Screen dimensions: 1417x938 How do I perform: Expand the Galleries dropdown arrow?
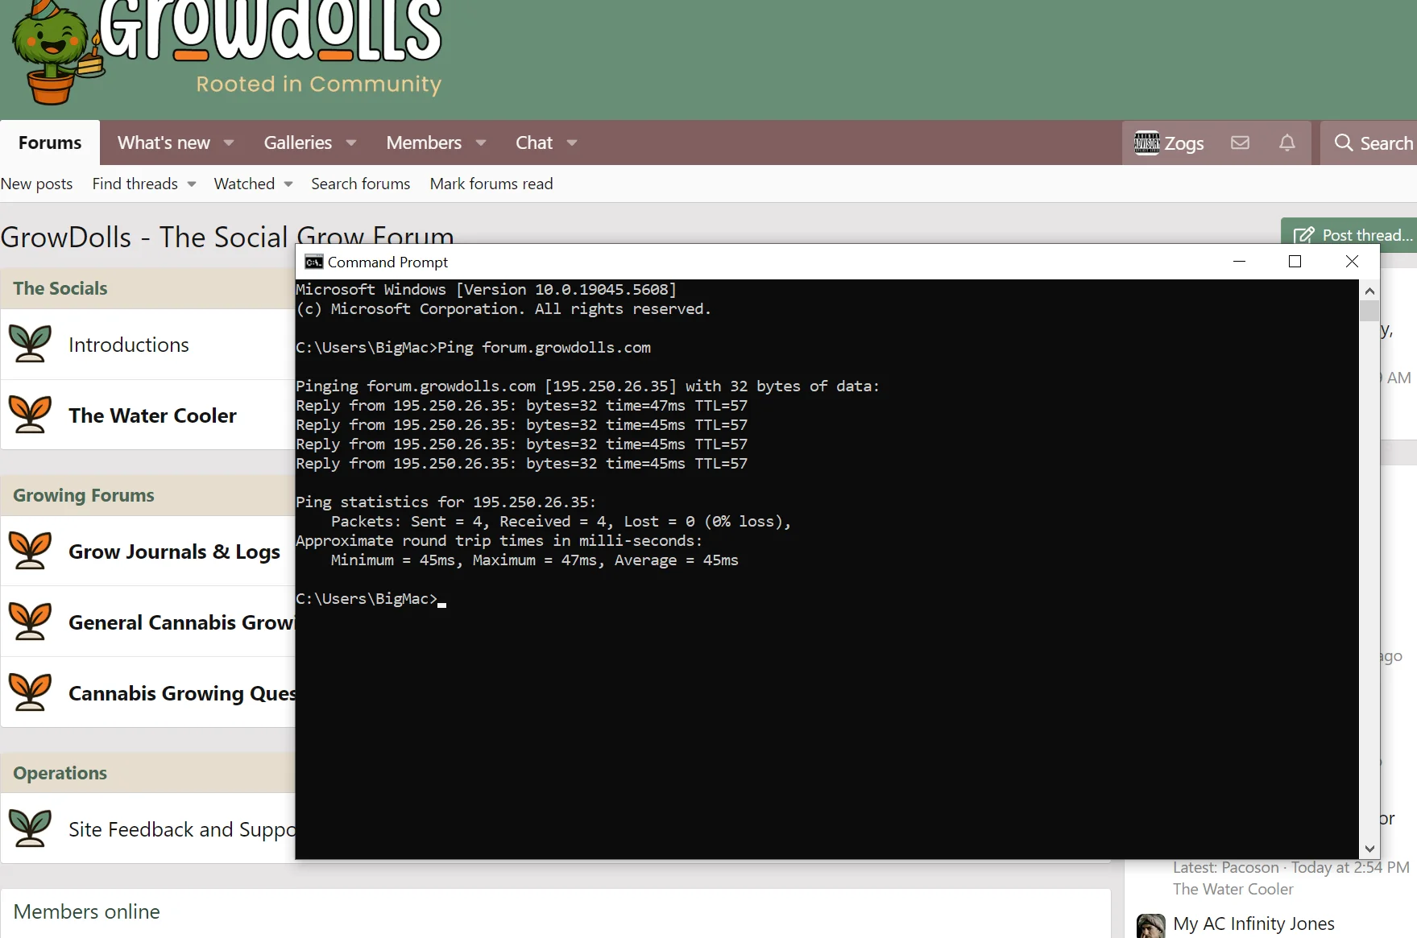351,143
